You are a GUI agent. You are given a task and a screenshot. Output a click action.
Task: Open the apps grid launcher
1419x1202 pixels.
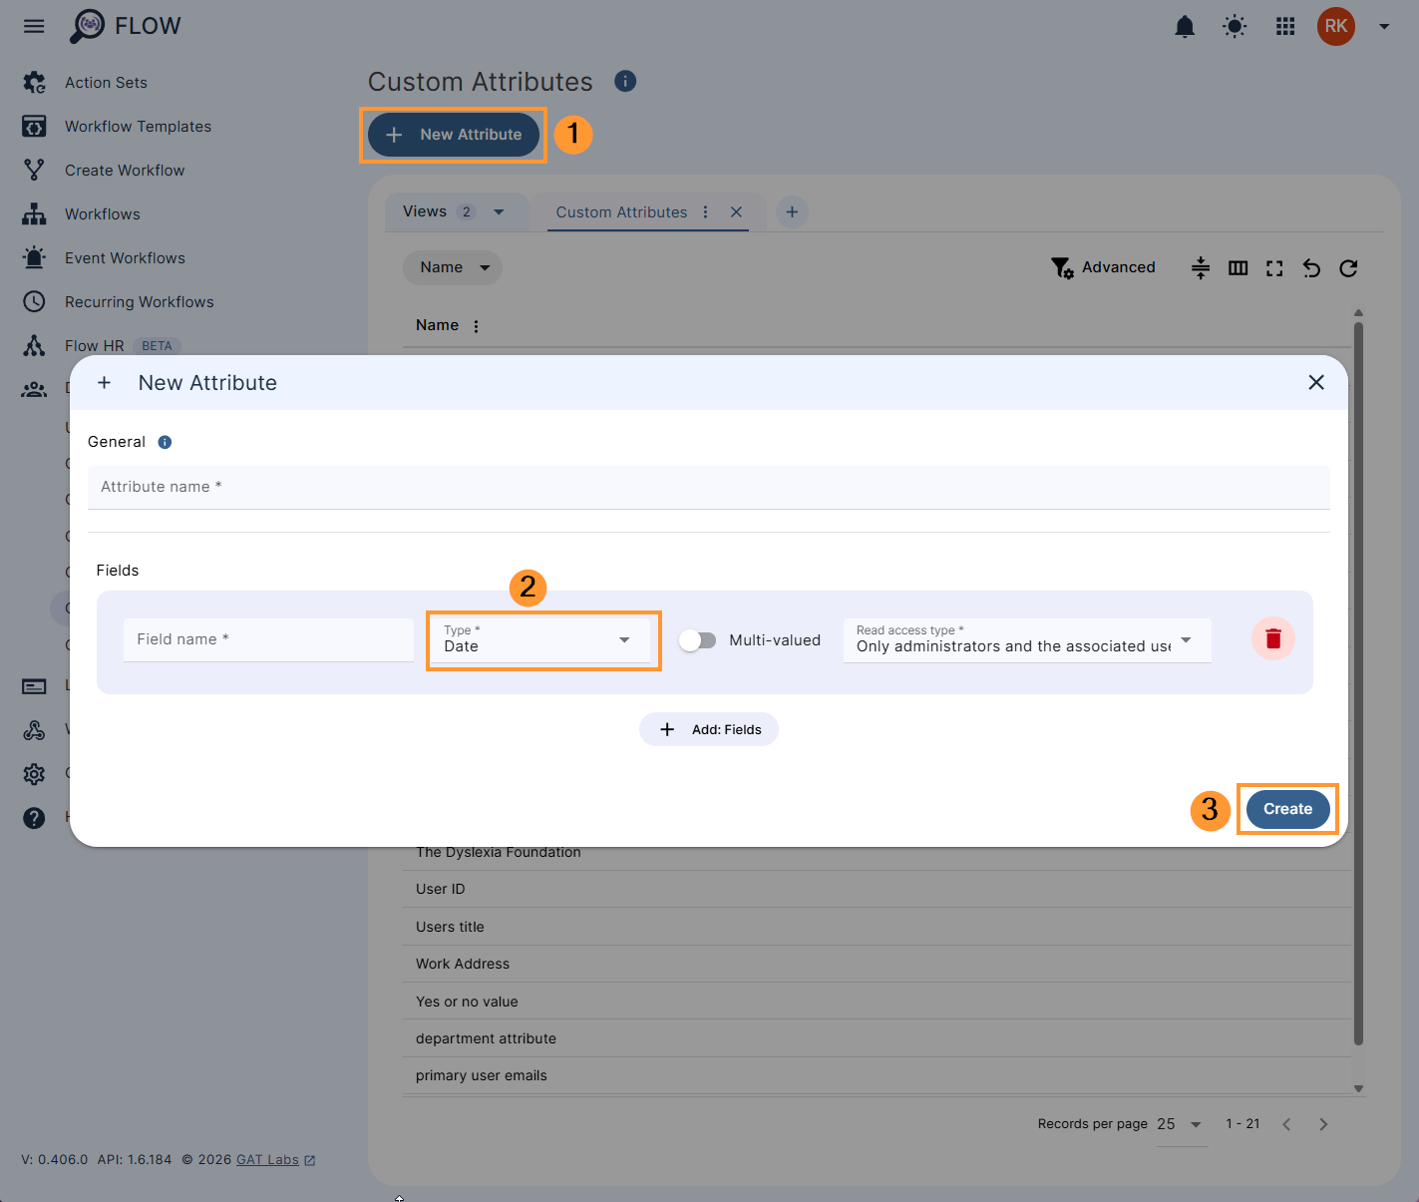[1284, 27]
